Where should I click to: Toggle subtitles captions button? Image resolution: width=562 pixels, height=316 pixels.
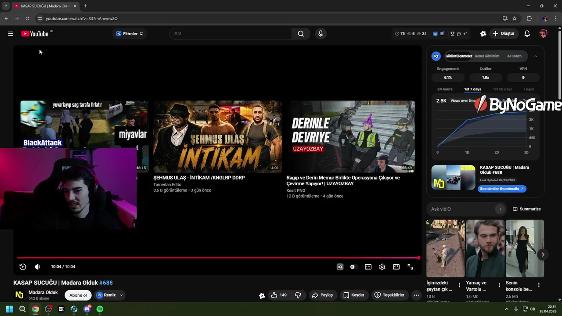[368, 267]
